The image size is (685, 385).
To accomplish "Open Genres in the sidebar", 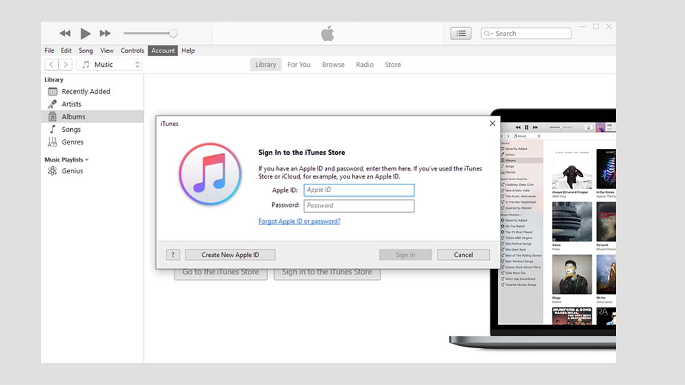I will coord(72,142).
